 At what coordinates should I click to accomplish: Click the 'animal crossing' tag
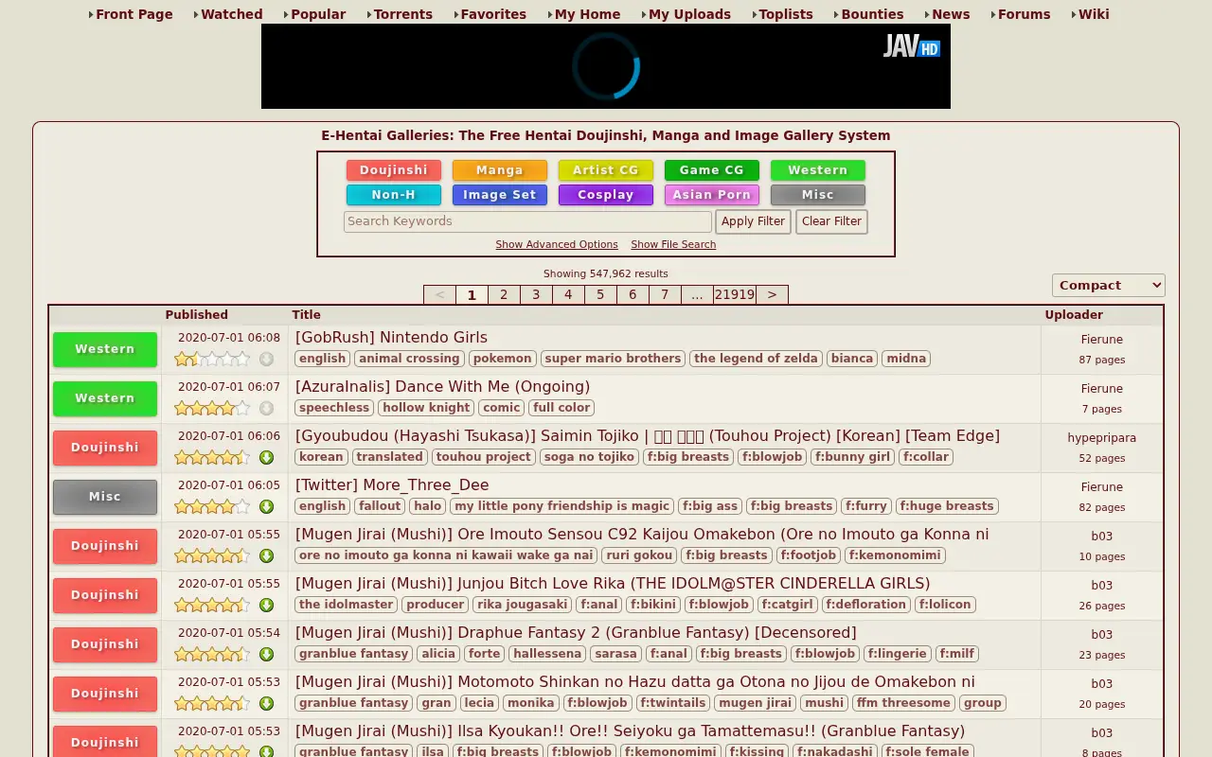coord(410,359)
